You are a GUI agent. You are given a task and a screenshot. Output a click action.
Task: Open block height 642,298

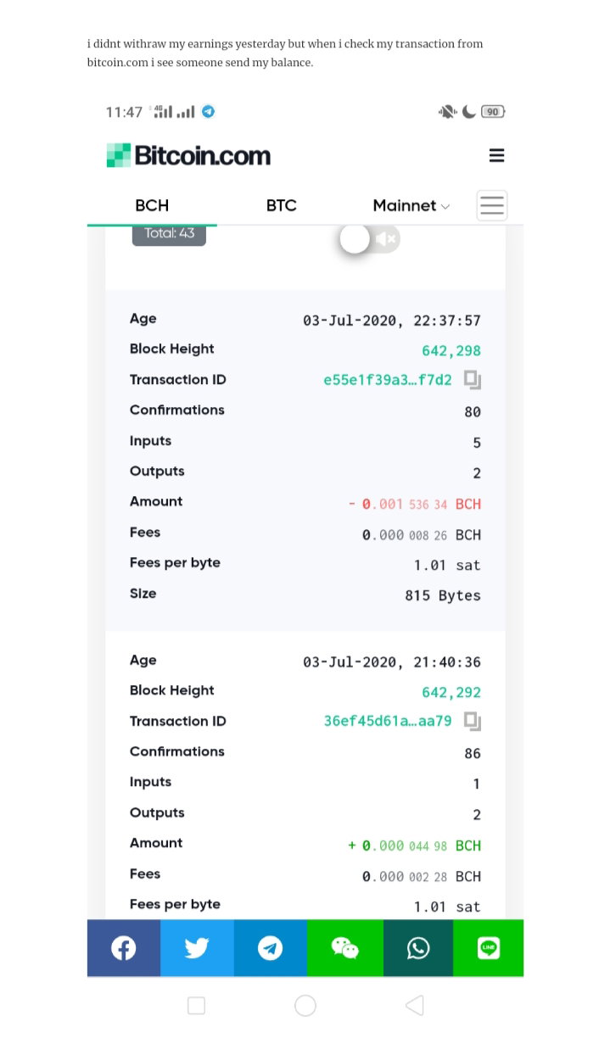[451, 351]
